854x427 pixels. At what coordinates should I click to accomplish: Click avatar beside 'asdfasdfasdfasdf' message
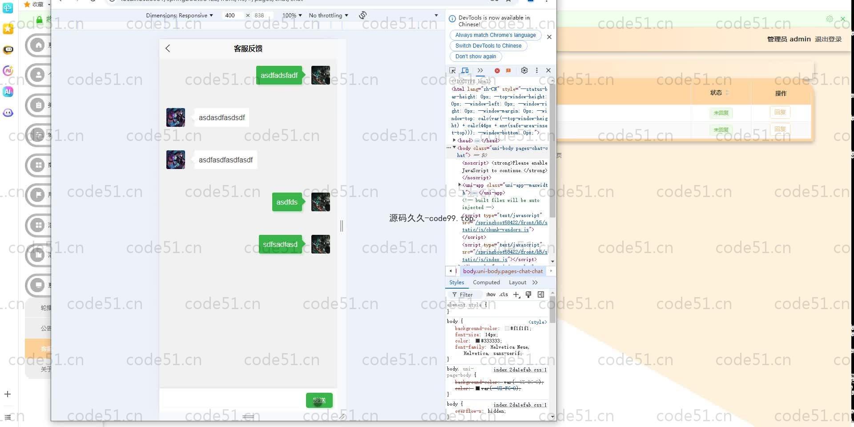tap(176, 160)
